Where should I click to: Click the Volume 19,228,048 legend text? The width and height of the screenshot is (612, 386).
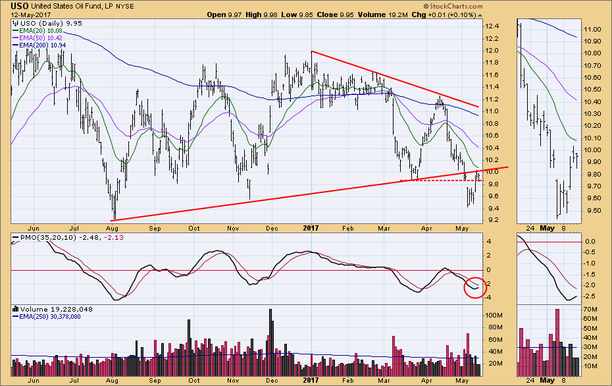click(x=57, y=309)
